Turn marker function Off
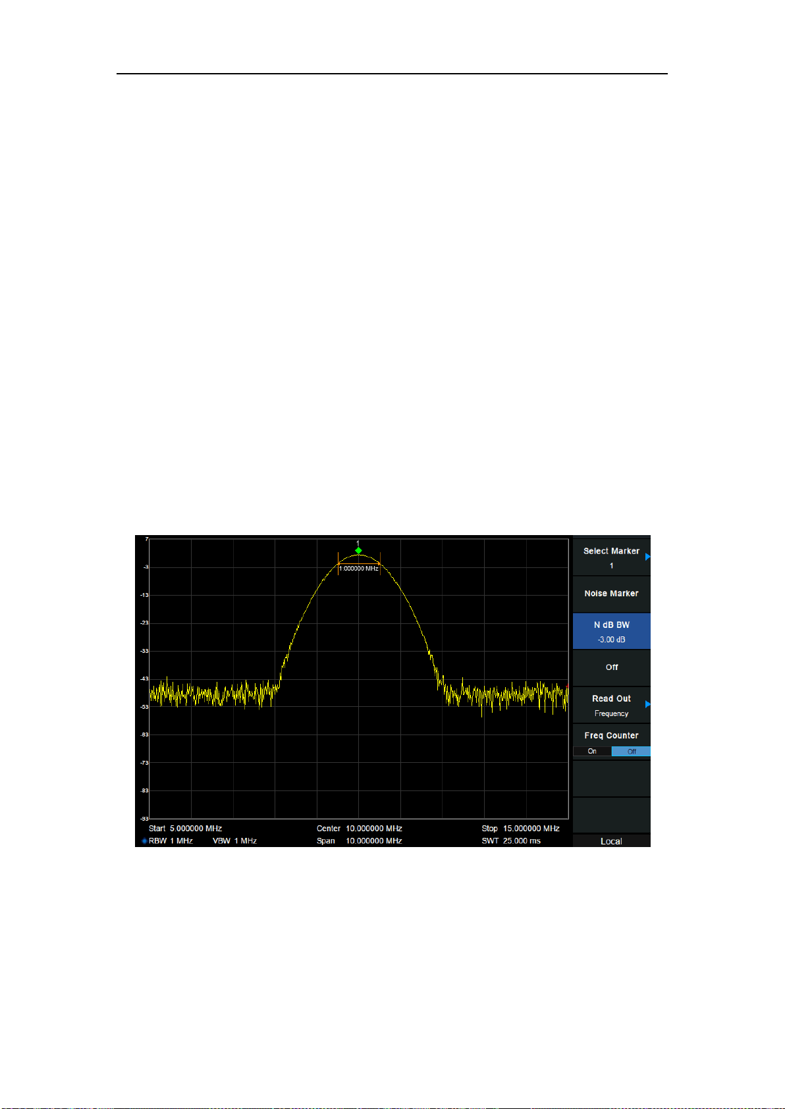This screenshot has width=785, height=1109. tap(611, 667)
